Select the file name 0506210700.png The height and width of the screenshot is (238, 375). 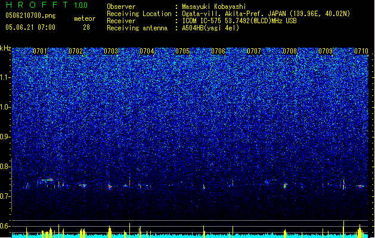[x=30, y=16]
